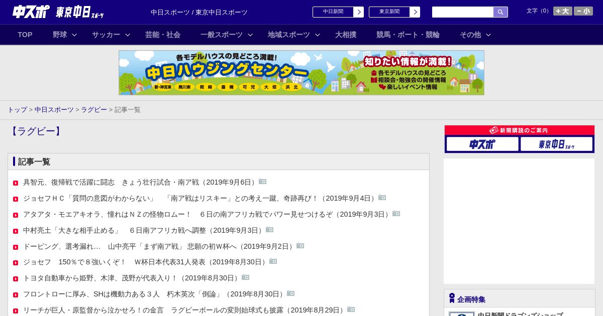Increase text size with 大 button
The width and height of the screenshot is (603, 316).
(x=562, y=11)
